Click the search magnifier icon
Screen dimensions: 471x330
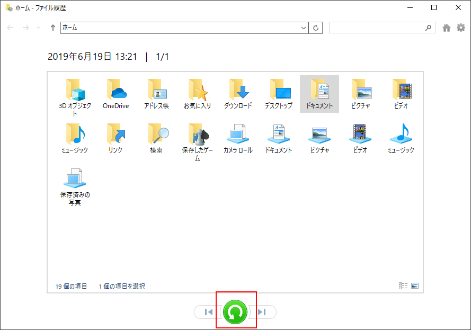coord(428,28)
